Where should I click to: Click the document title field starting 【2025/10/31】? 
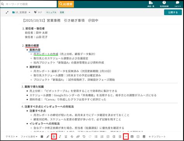[x=60, y=21]
